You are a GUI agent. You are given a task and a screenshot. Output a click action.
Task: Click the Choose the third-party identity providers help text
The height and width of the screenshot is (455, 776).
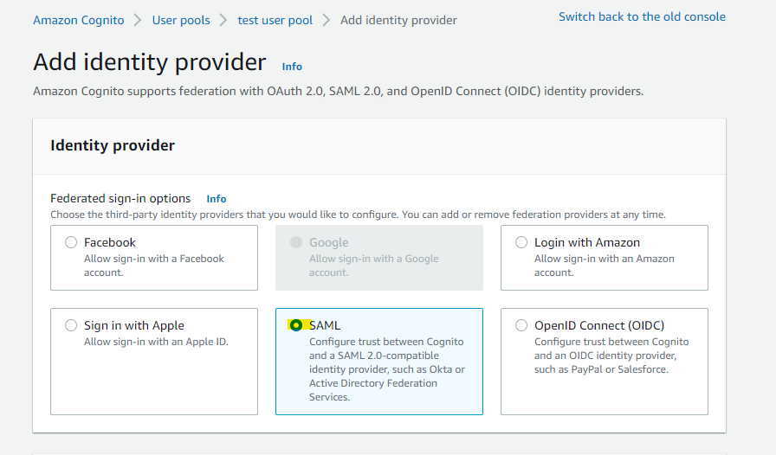(359, 215)
